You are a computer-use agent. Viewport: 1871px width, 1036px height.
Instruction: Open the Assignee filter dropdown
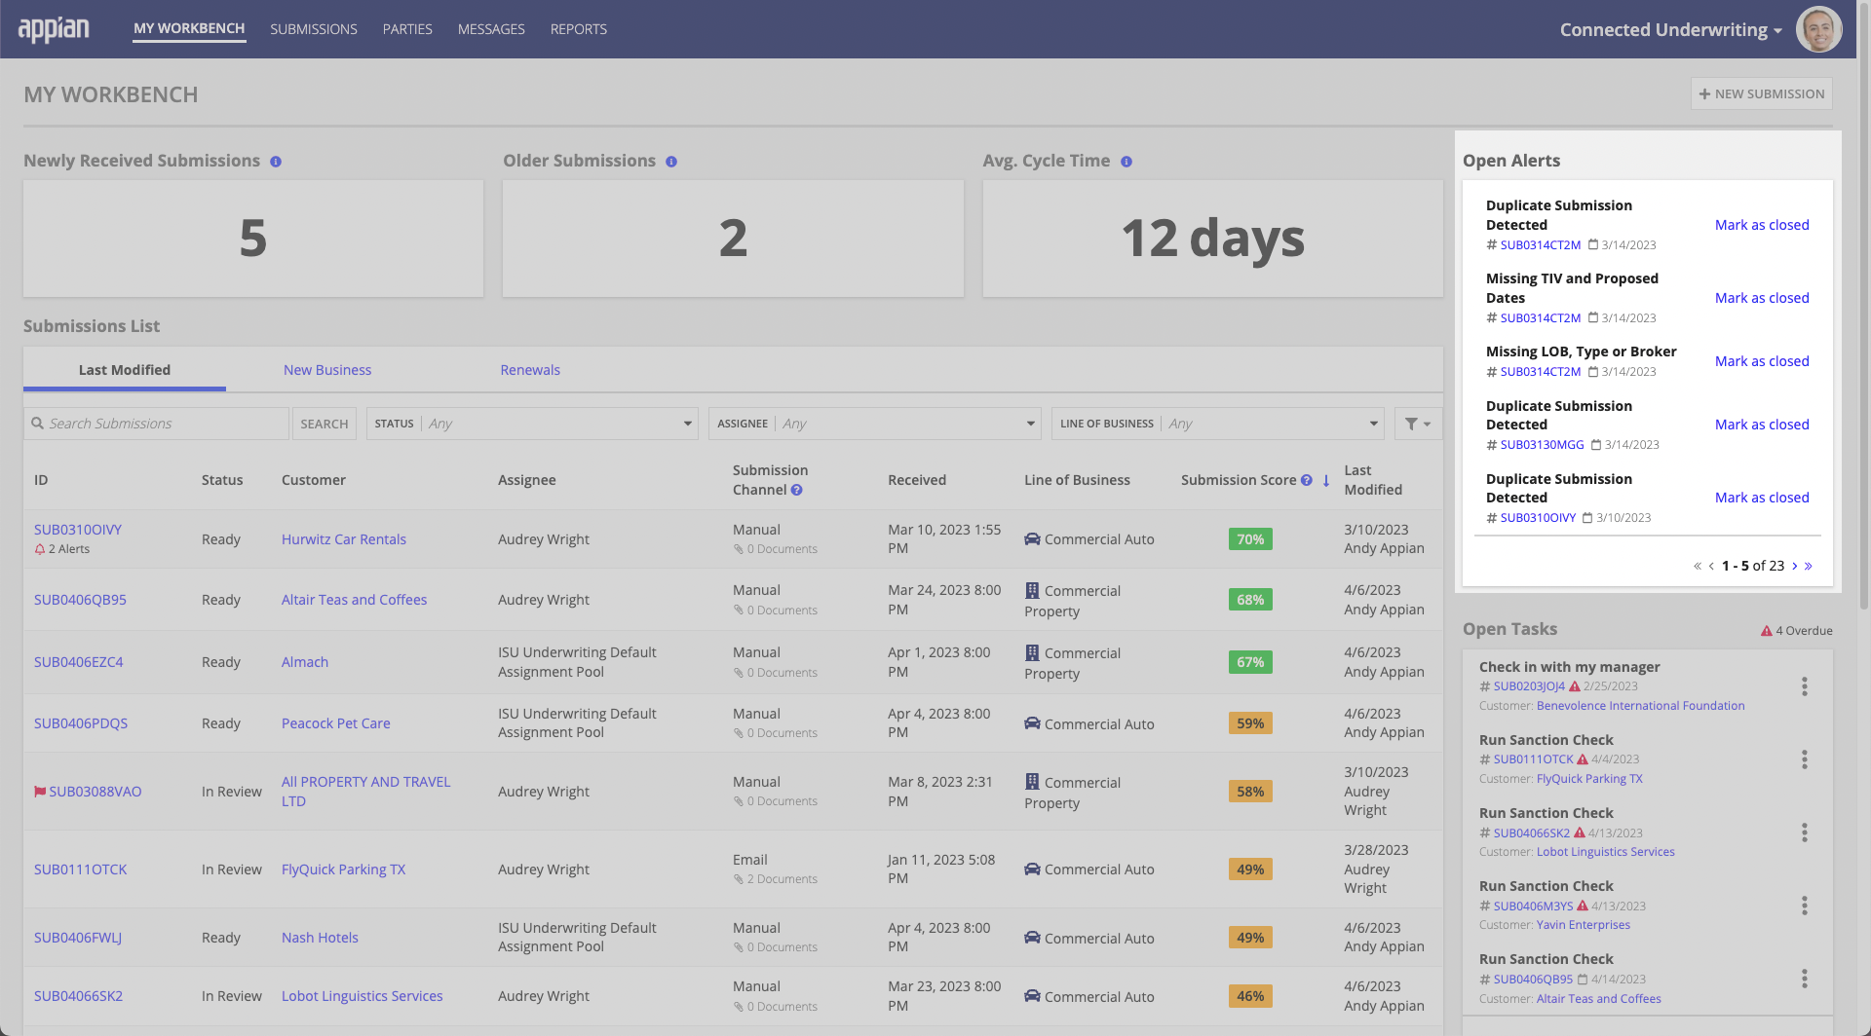coord(875,424)
